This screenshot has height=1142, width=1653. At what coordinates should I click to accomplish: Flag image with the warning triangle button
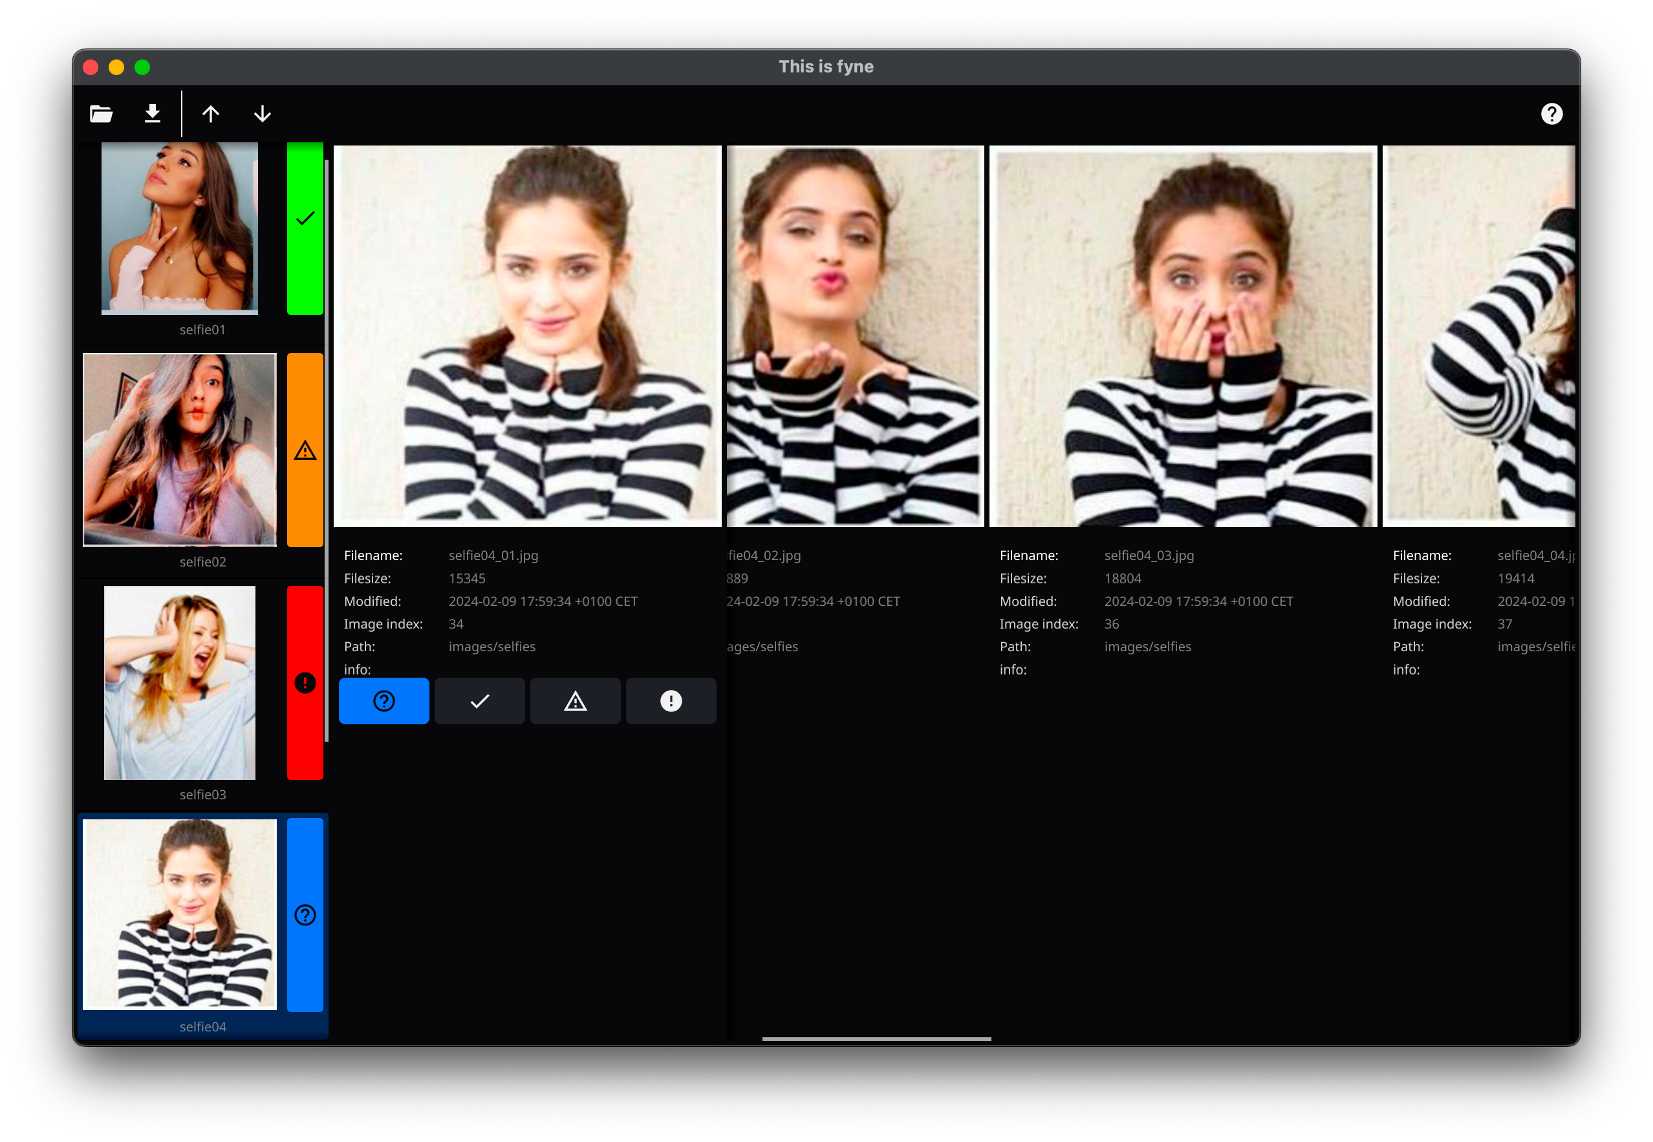[576, 701]
